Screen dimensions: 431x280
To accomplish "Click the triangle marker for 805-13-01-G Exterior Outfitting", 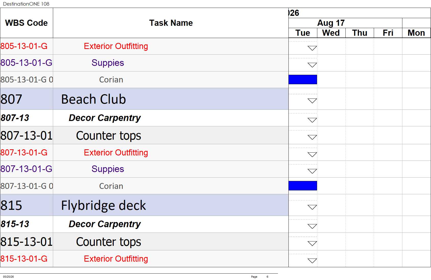I will [x=312, y=48].
